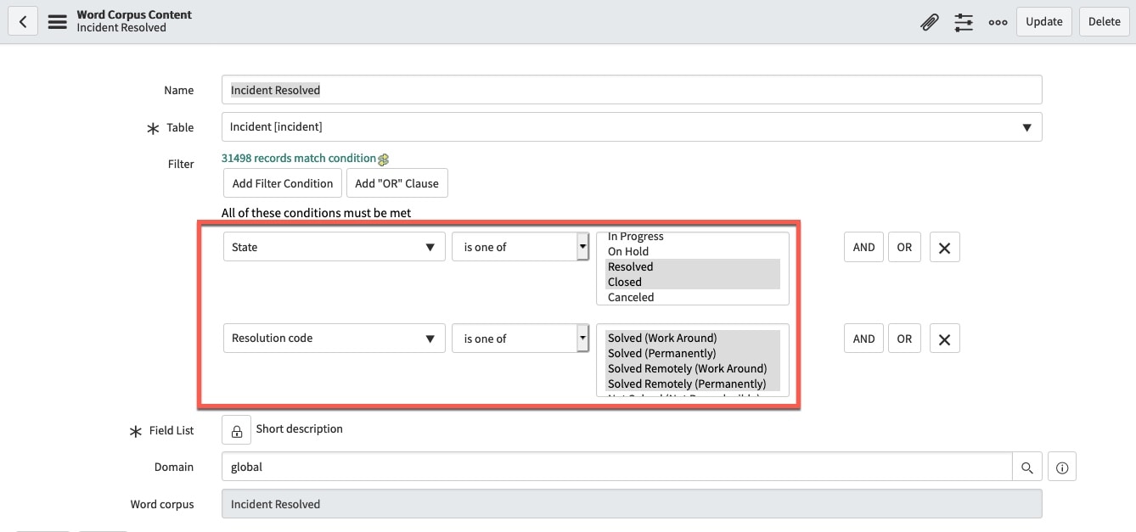The height and width of the screenshot is (532, 1136).
Task: Open the '31498 records match condition' link
Action: 297,158
